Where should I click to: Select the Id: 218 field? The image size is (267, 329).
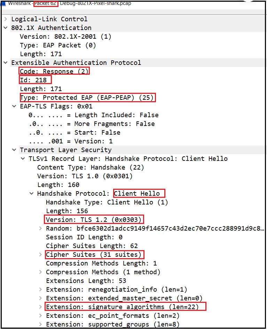tap(35, 80)
